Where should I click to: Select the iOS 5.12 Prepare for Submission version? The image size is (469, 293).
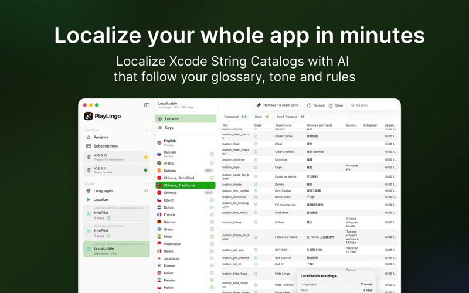pos(116,157)
